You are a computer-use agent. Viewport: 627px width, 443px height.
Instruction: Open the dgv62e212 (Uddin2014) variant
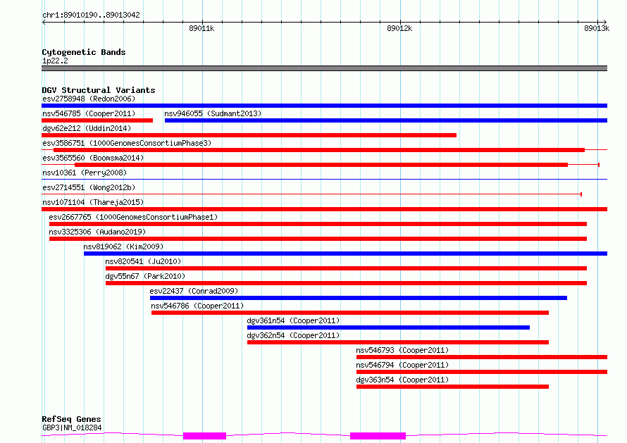click(87, 128)
